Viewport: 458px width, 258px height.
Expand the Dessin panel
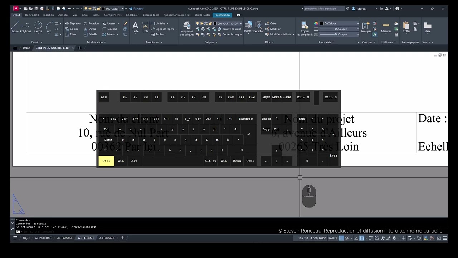36,42
